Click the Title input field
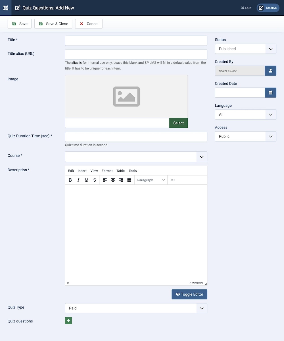This screenshot has width=284, height=341. [136, 41]
